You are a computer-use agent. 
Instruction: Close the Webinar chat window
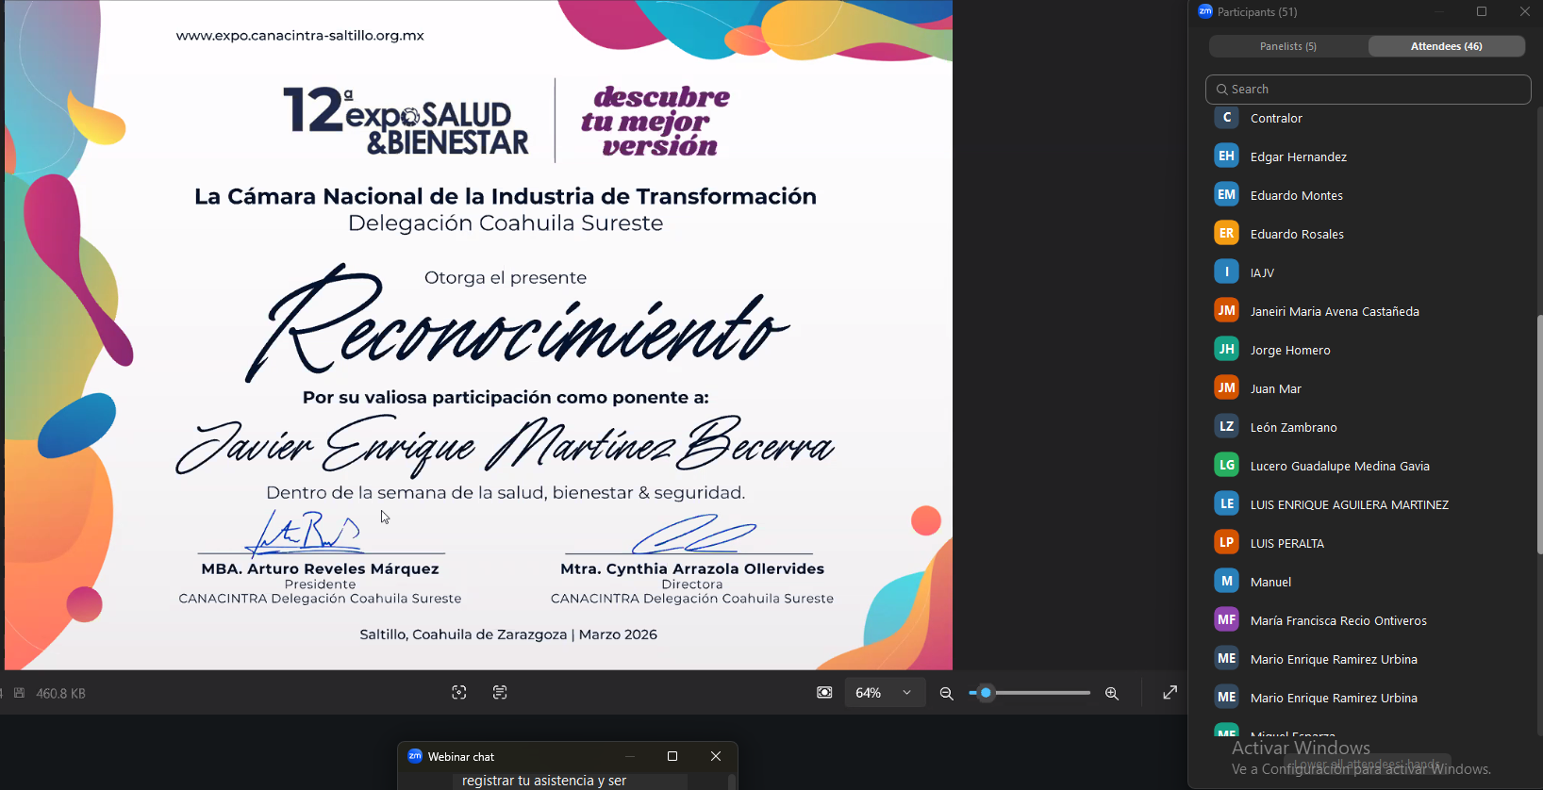click(716, 756)
